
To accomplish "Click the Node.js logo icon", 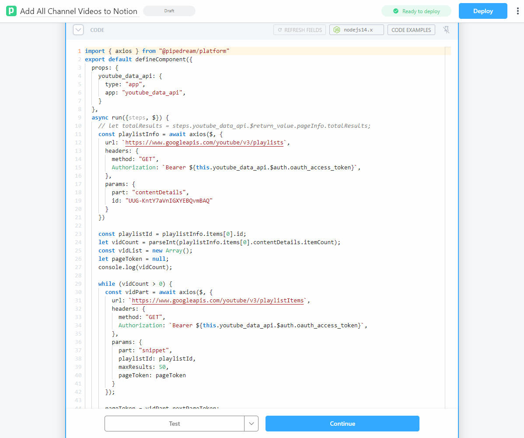I will pos(337,30).
